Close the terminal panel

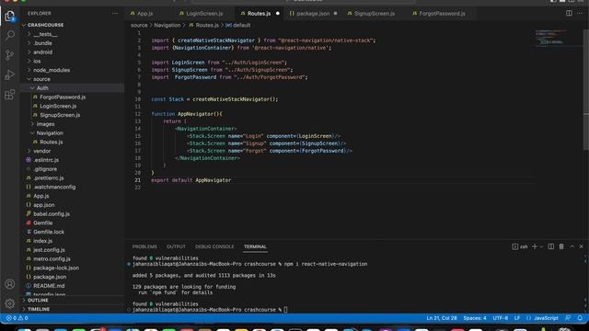(581, 246)
